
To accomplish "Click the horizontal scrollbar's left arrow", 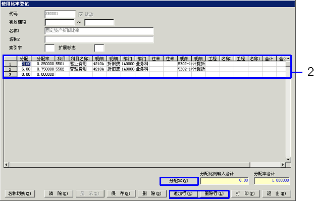I will click(x=6, y=165).
